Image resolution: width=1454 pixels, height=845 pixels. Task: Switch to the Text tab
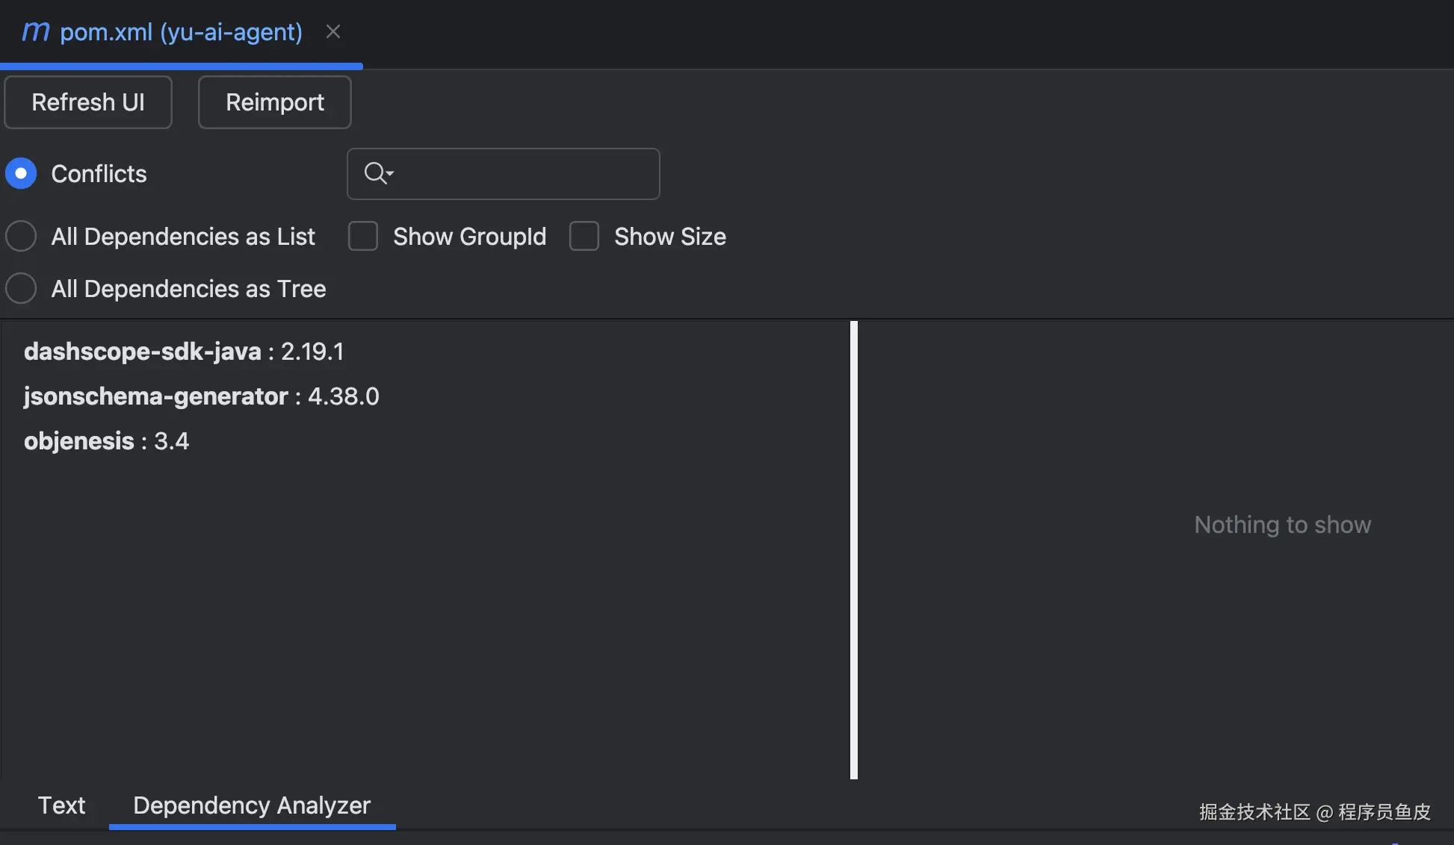point(61,805)
